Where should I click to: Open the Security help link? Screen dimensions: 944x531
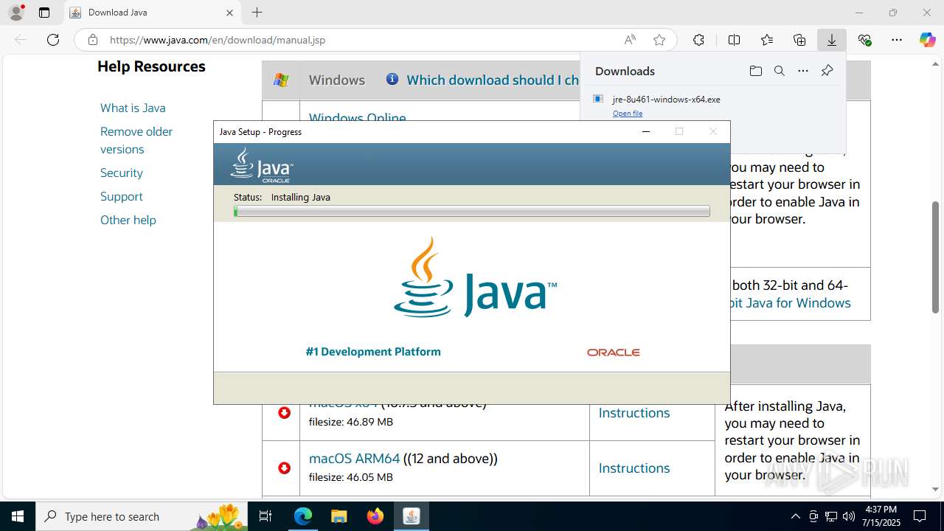[122, 173]
